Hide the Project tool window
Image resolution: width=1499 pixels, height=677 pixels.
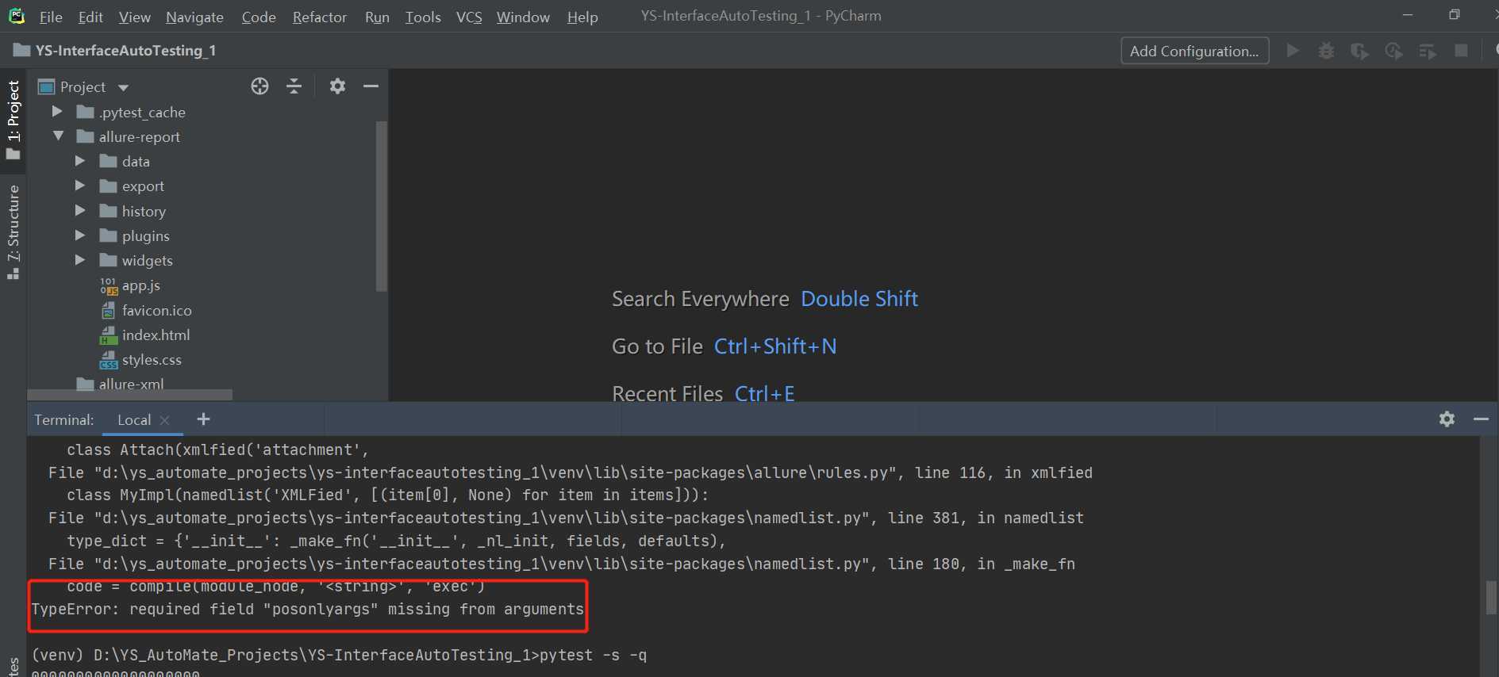[371, 86]
